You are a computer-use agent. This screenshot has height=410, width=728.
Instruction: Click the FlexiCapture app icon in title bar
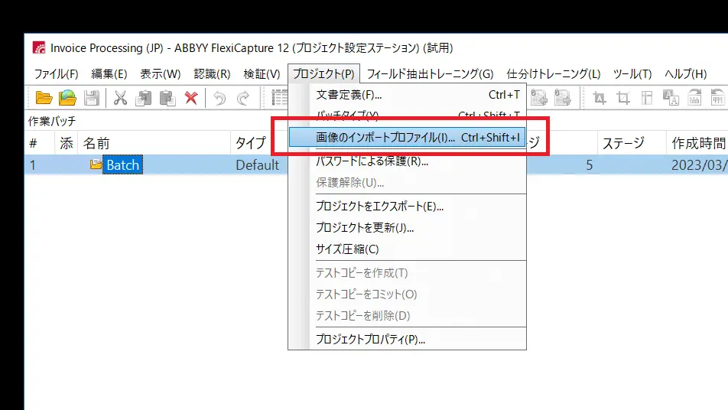(x=38, y=47)
